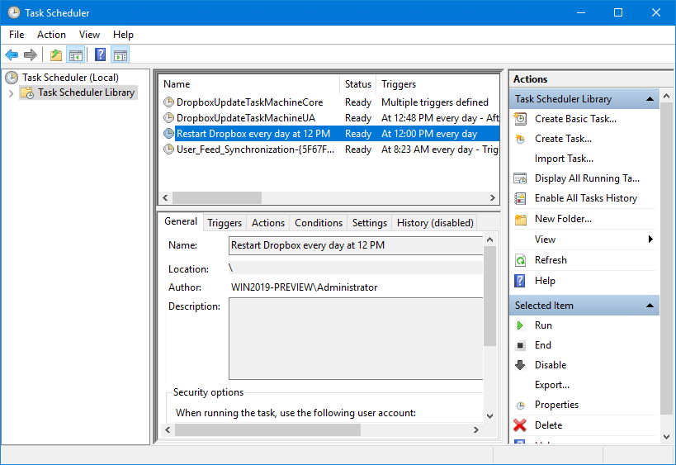Expand the Task Scheduler Library tree node

[12, 93]
